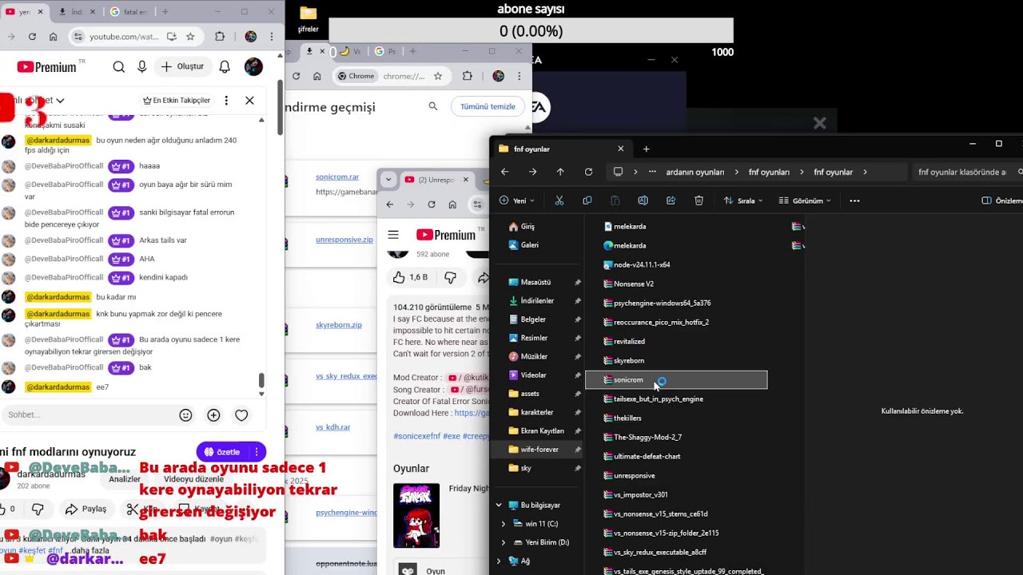Bookmark youtube.com with the star icon
The width and height of the screenshot is (1023, 575).
tap(190, 37)
